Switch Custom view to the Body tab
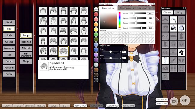The image size is (195, 109). (180, 12)
